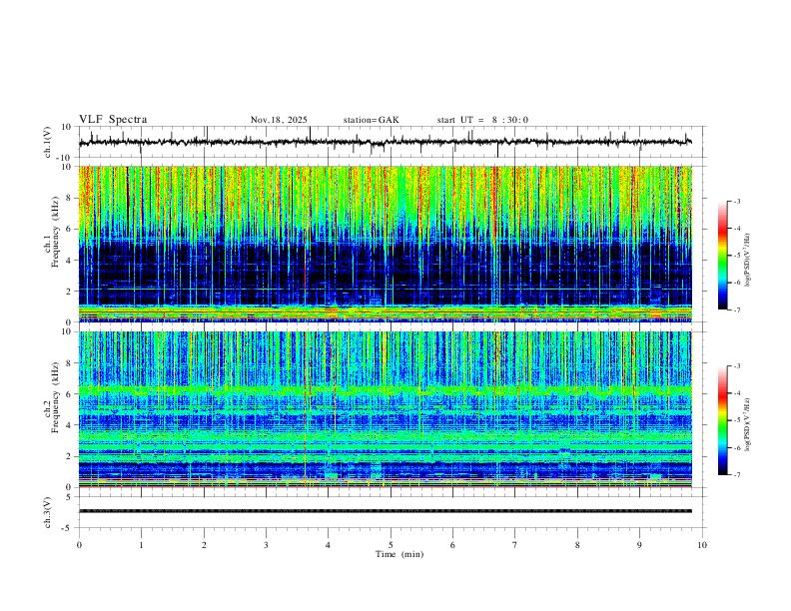Click the '-7' value below ch.2 color bar
791x611 pixels.
(x=737, y=475)
